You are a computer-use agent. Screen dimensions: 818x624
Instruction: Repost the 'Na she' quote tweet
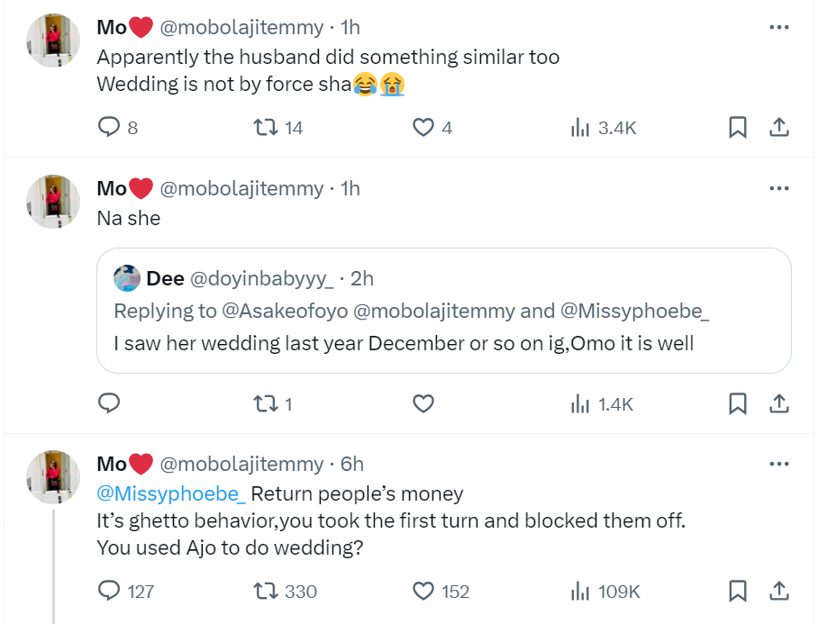point(266,404)
